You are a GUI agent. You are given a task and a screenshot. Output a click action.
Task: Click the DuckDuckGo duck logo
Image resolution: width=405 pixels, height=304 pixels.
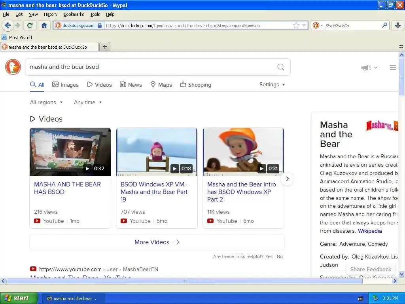click(x=13, y=67)
